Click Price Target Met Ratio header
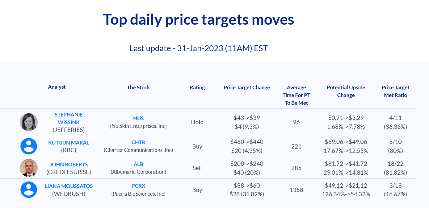 (x=395, y=91)
